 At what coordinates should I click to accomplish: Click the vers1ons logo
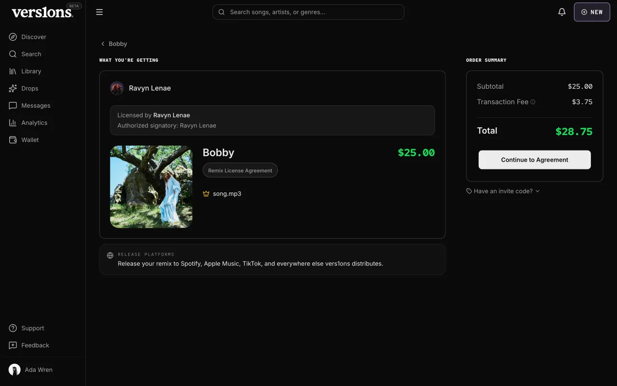tap(42, 13)
